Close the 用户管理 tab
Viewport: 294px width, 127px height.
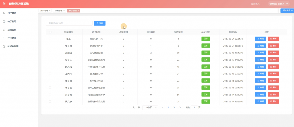[50, 11]
